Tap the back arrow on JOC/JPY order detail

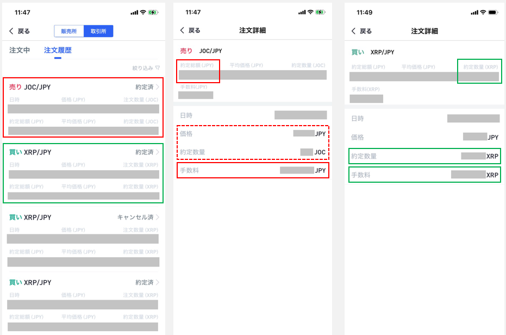(182, 30)
